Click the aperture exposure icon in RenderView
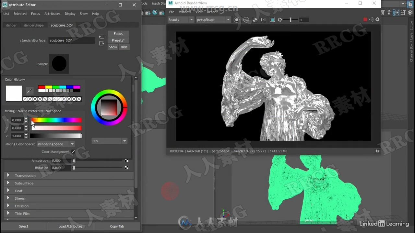The width and height of the screenshot is (415, 233). tap(280, 20)
